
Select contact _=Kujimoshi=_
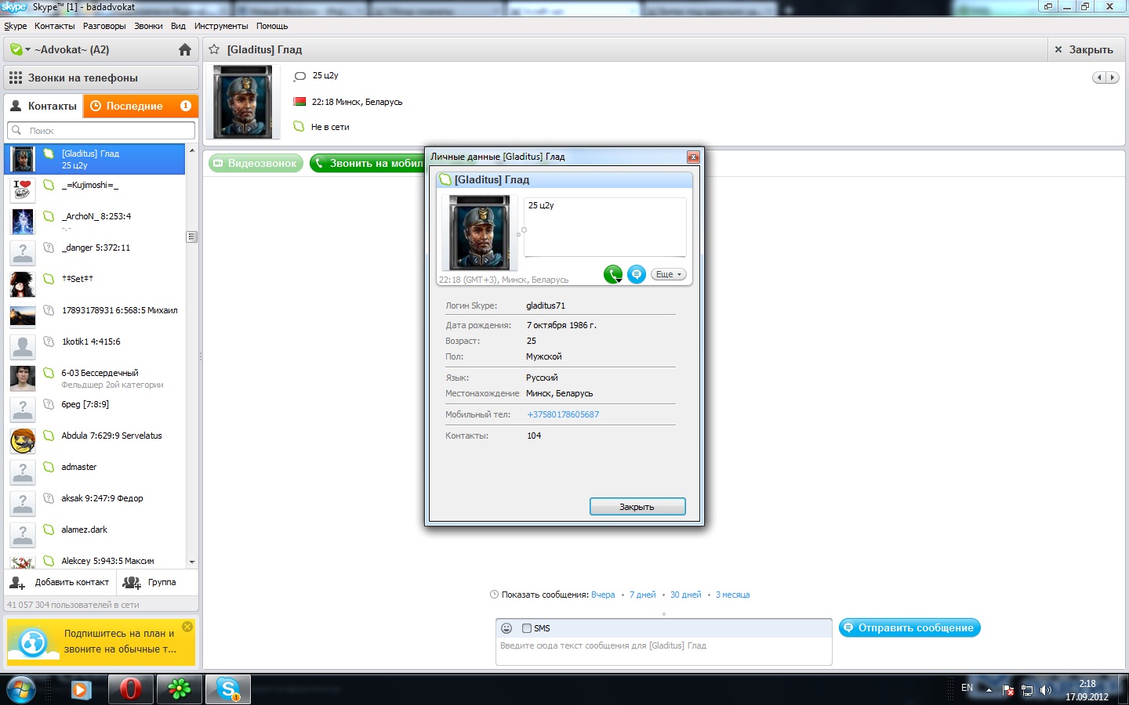pyautogui.click(x=95, y=190)
